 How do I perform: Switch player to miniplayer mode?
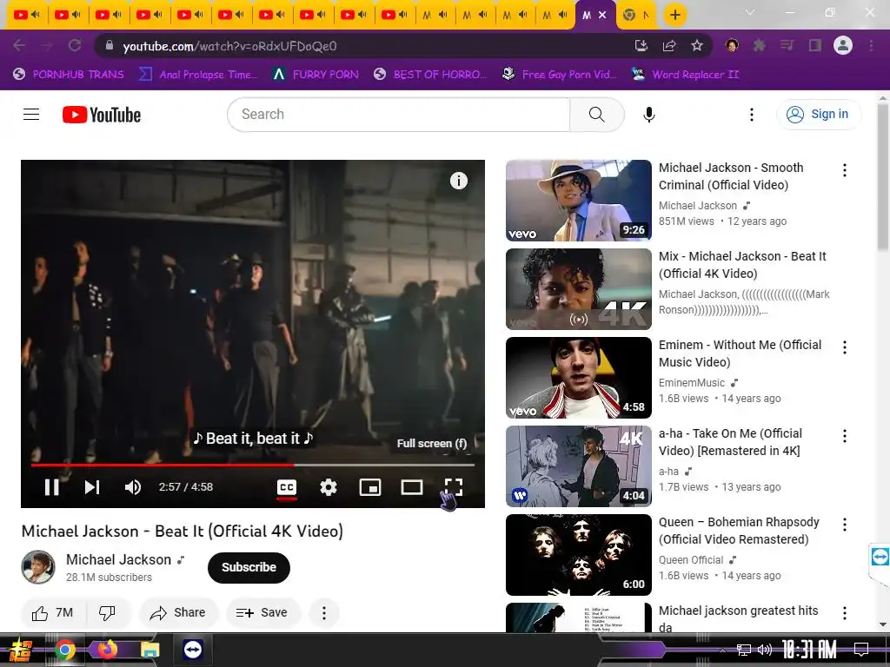click(x=370, y=487)
